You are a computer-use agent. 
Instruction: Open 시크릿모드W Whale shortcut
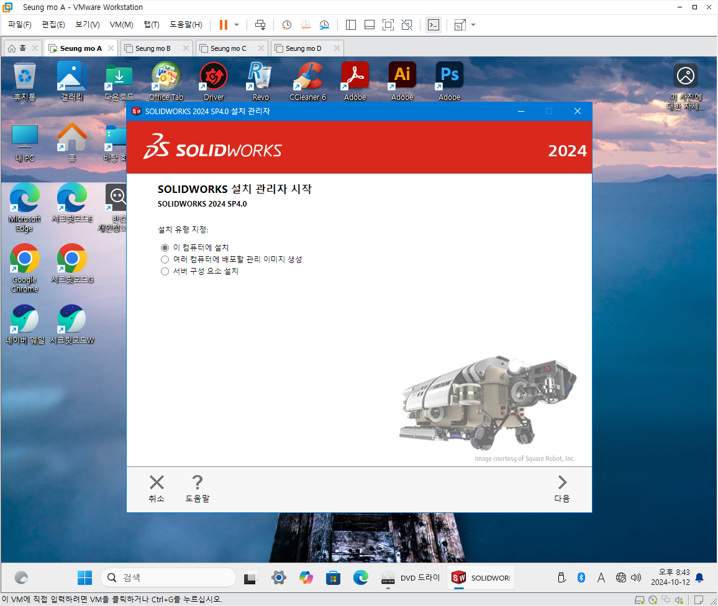pyautogui.click(x=72, y=325)
